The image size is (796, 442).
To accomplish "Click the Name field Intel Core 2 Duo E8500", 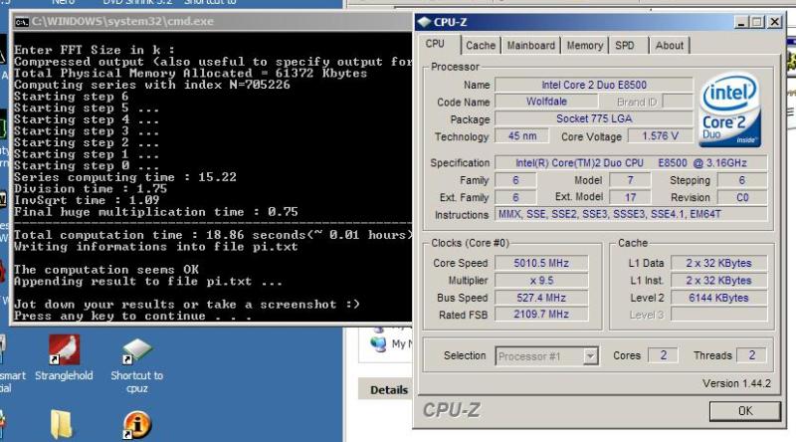I will pyautogui.click(x=593, y=85).
